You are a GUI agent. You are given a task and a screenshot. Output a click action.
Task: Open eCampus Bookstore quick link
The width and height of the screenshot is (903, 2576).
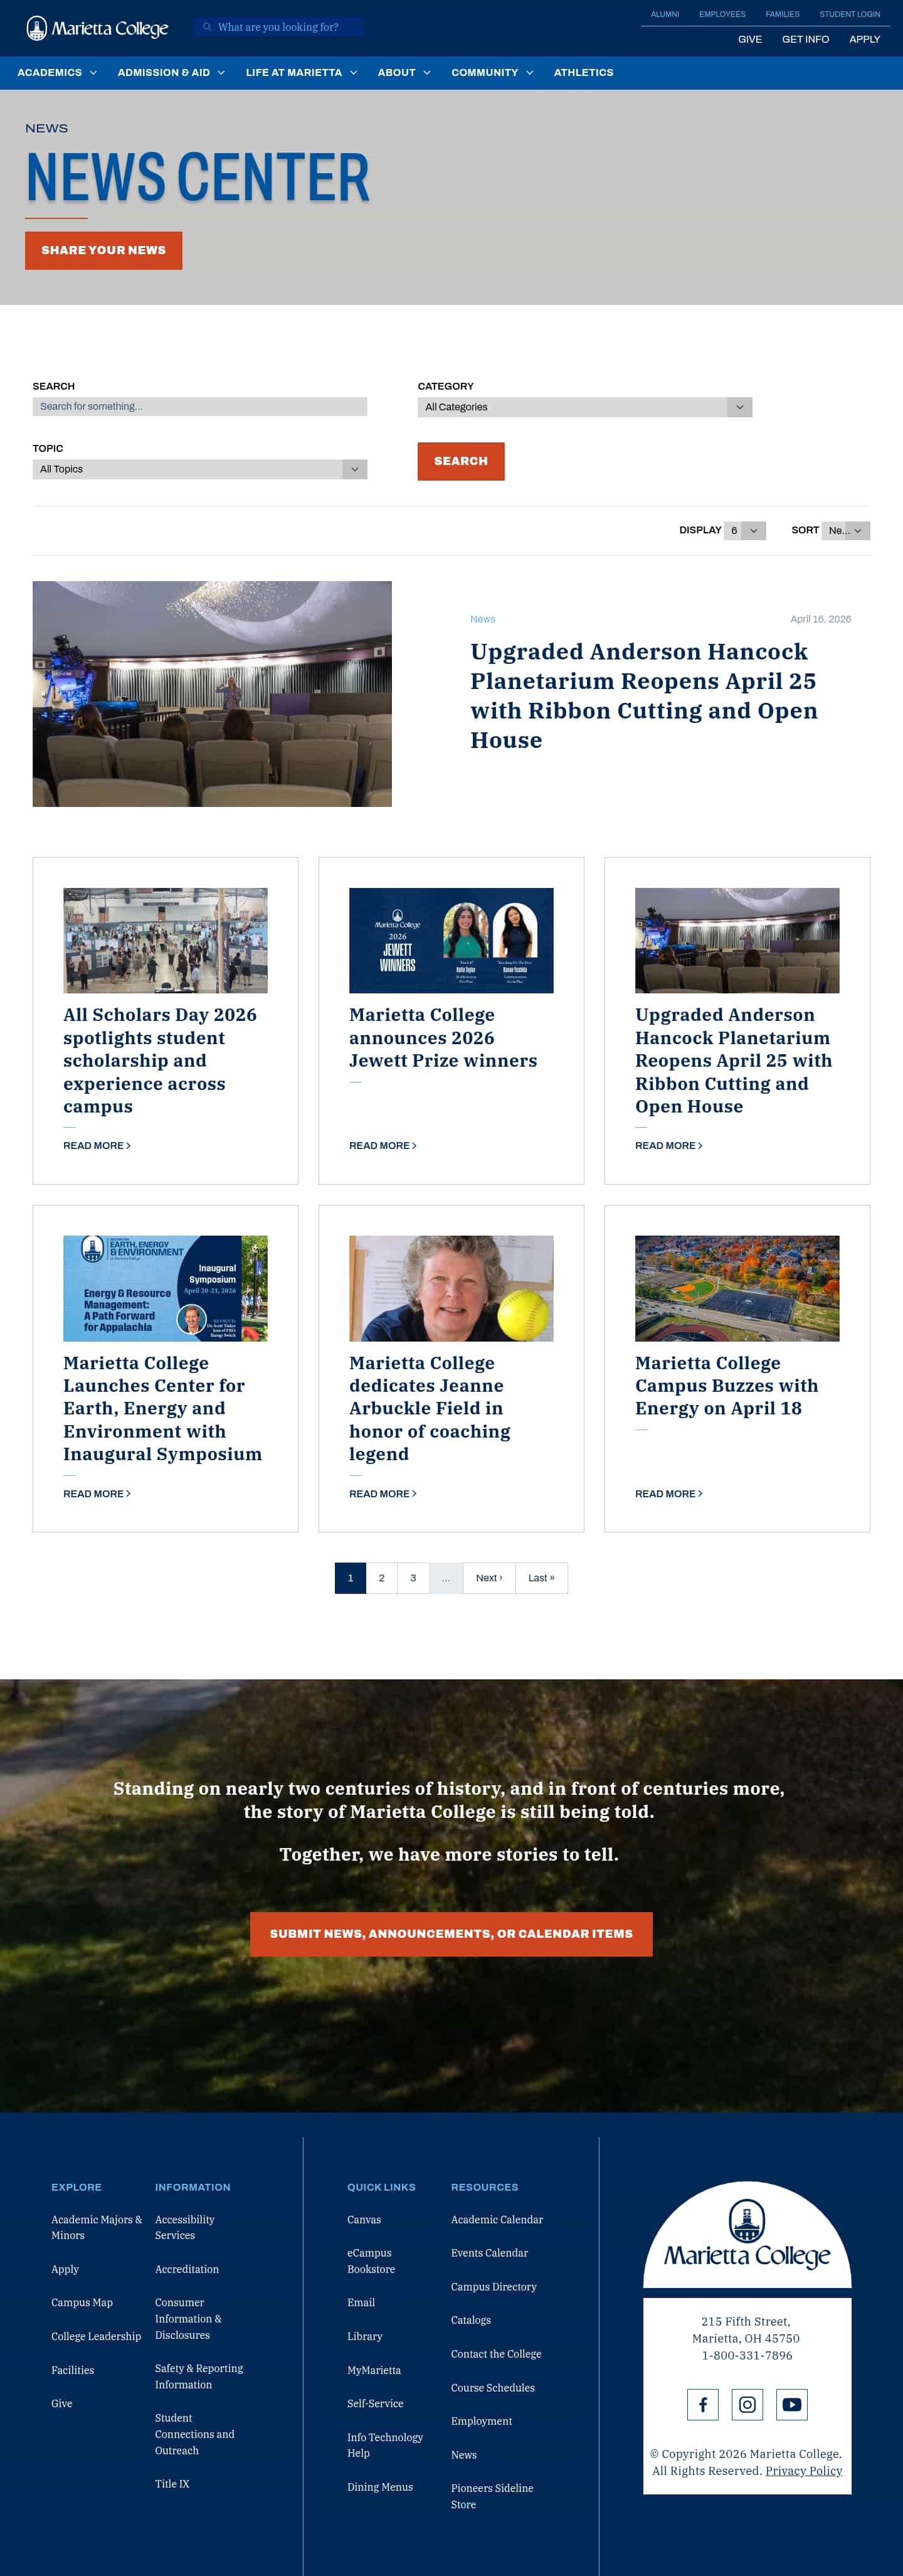tap(372, 2261)
